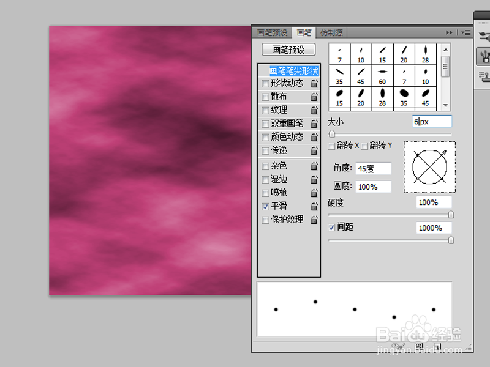This screenshot has height=367, width=490.
Task: Click the lock icon beside 颜色动态
Action: [x=314, y=137]
